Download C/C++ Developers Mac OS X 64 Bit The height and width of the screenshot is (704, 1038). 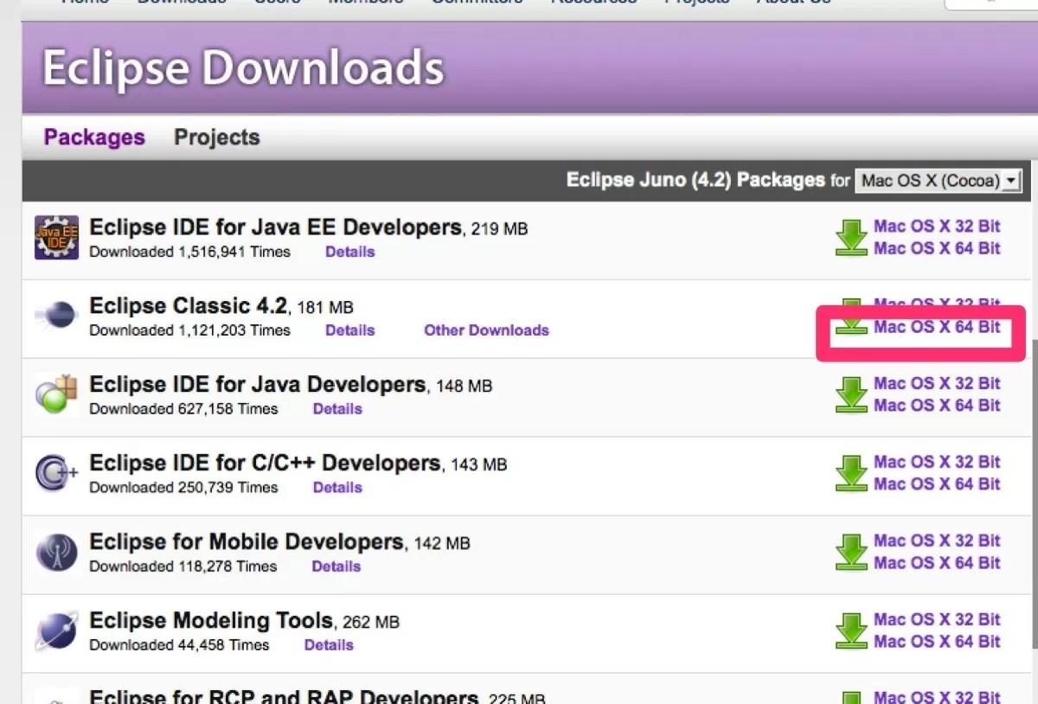click(x=937, y=485)
